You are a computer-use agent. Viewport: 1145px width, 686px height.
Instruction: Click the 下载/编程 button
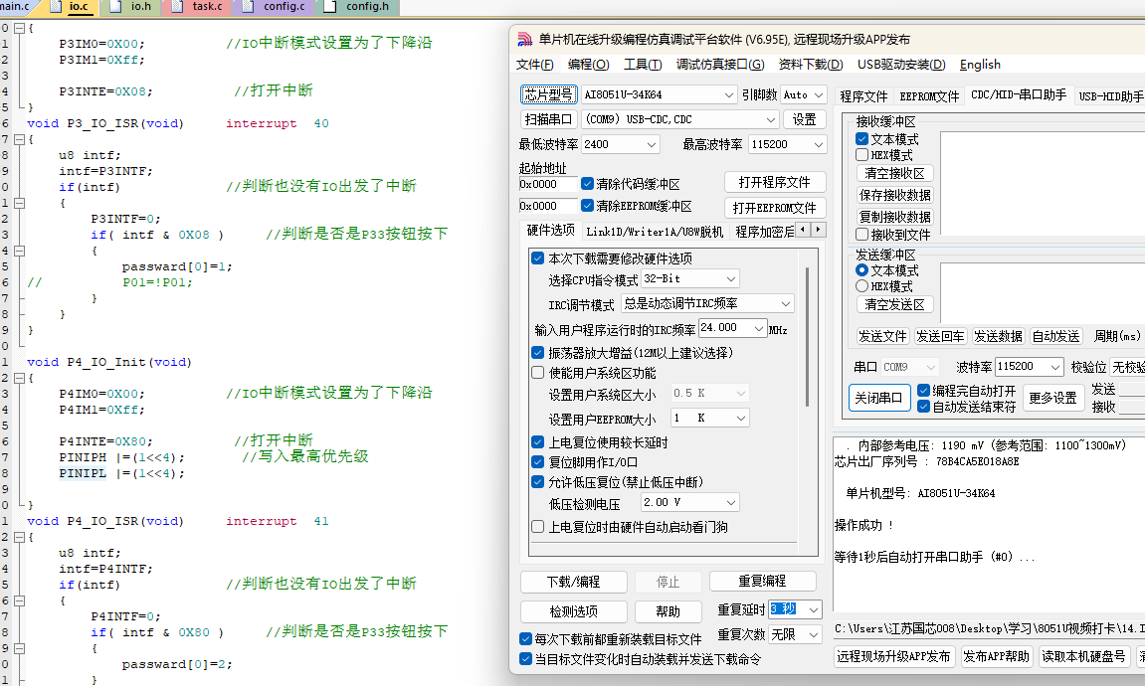click(x=574, y=582)
